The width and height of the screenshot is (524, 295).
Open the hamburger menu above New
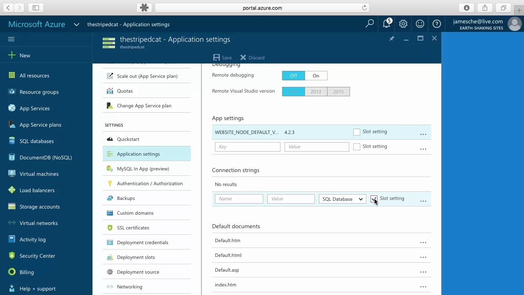coord(11,39)
